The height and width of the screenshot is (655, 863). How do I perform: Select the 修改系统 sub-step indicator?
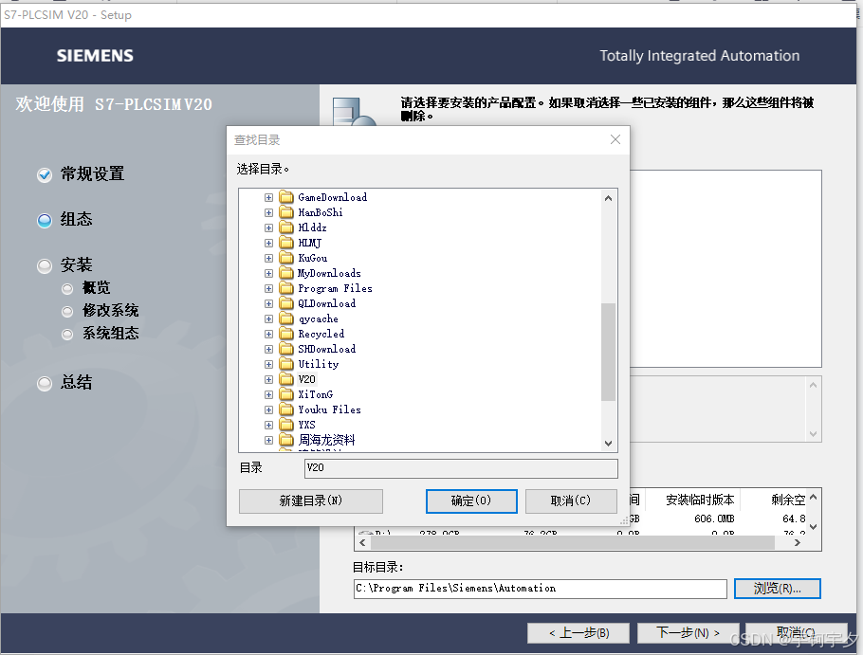[x=67, y=312]
